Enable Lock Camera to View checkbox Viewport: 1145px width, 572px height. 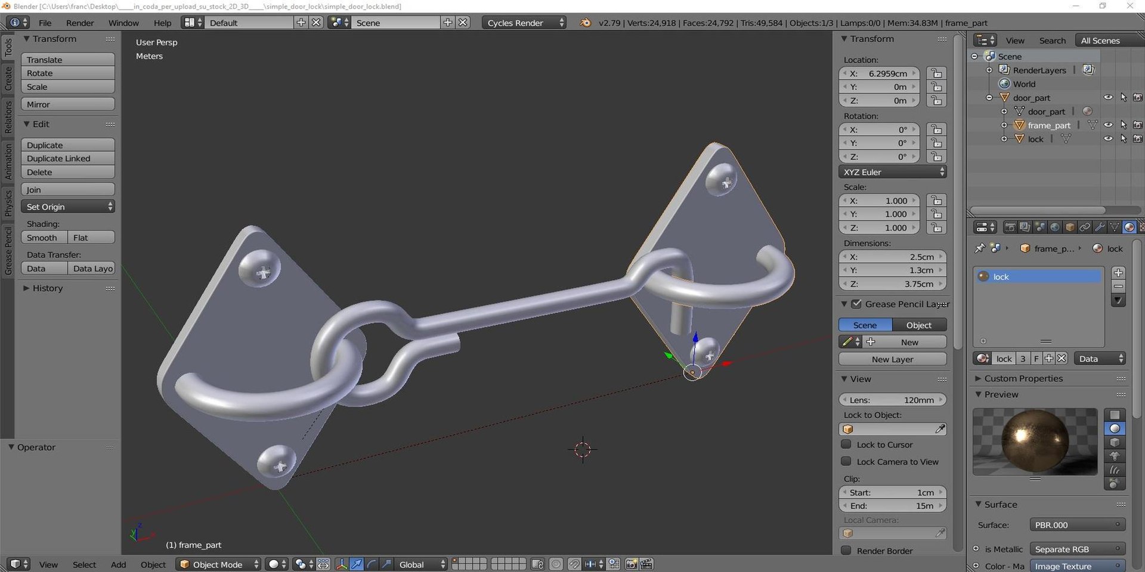coord(846,462)
